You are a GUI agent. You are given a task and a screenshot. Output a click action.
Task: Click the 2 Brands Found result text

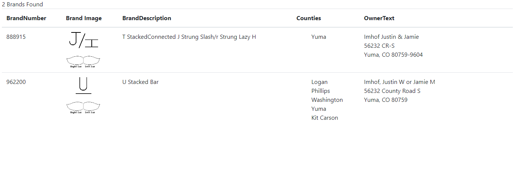22,4
